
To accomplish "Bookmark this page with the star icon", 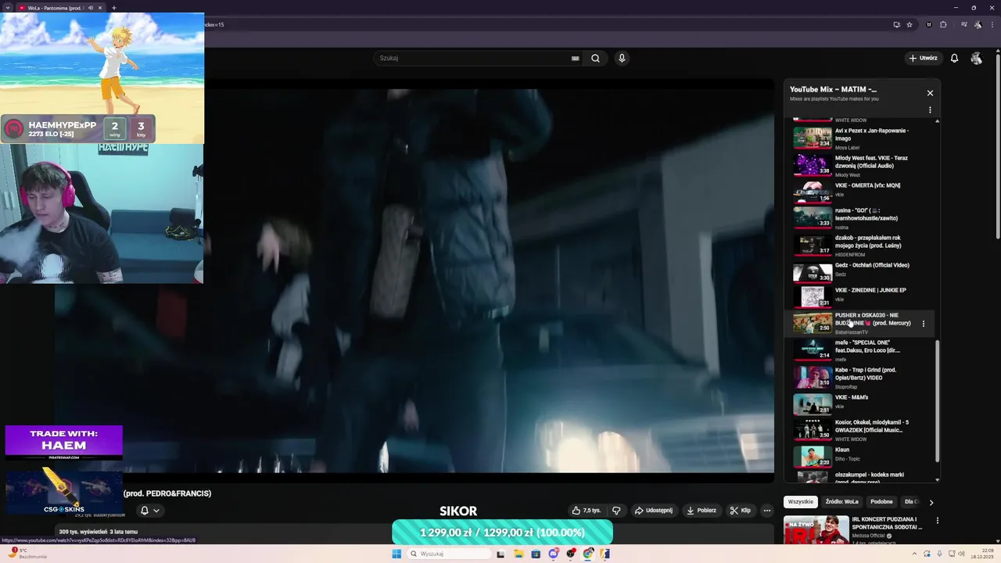I will coord(910,24).
